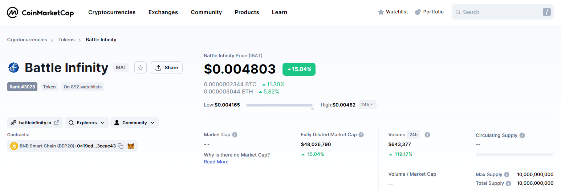
Task: Open Fully Diluted Market Cap info icon
Action: click(361, 135)
